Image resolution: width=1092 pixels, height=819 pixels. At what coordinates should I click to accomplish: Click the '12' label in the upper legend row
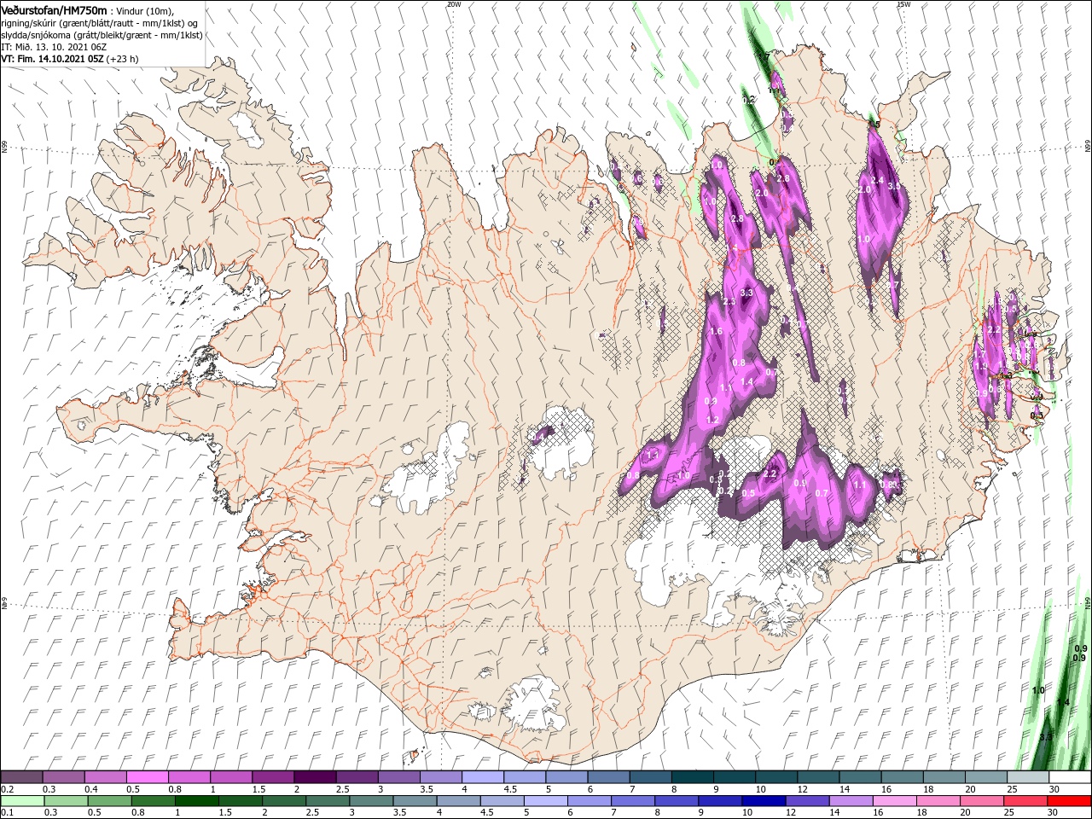coord(803,789)
